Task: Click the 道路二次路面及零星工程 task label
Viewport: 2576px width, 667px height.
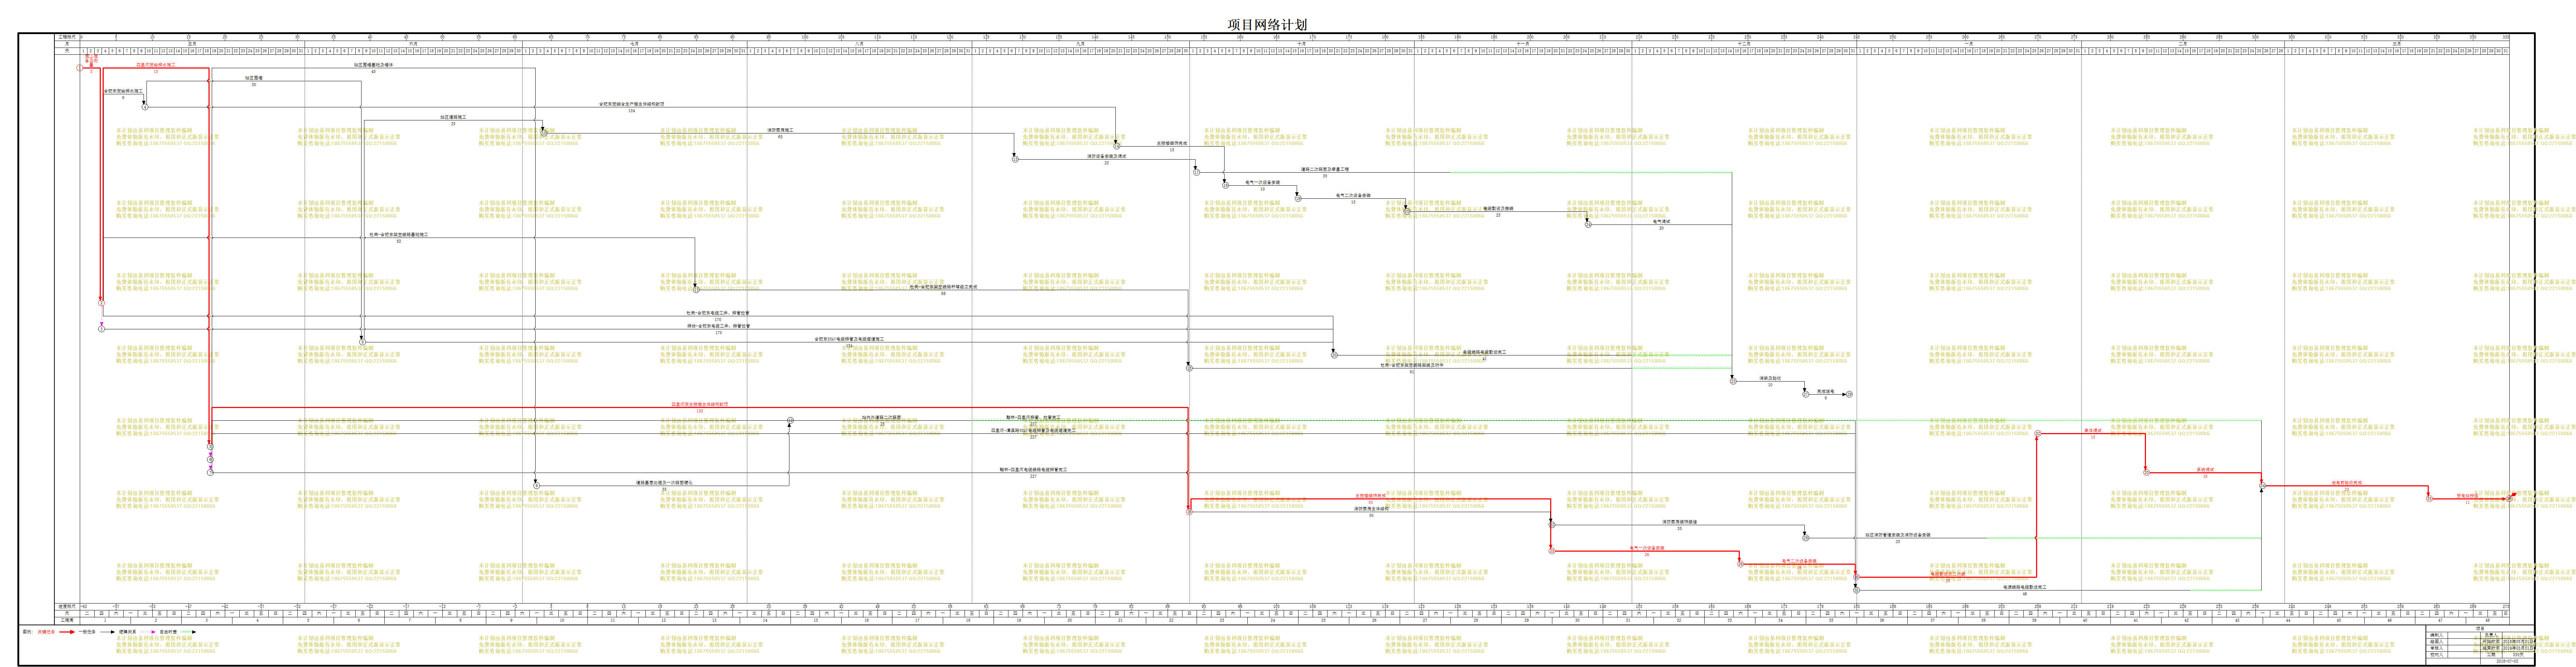Action: (1325, 169)
